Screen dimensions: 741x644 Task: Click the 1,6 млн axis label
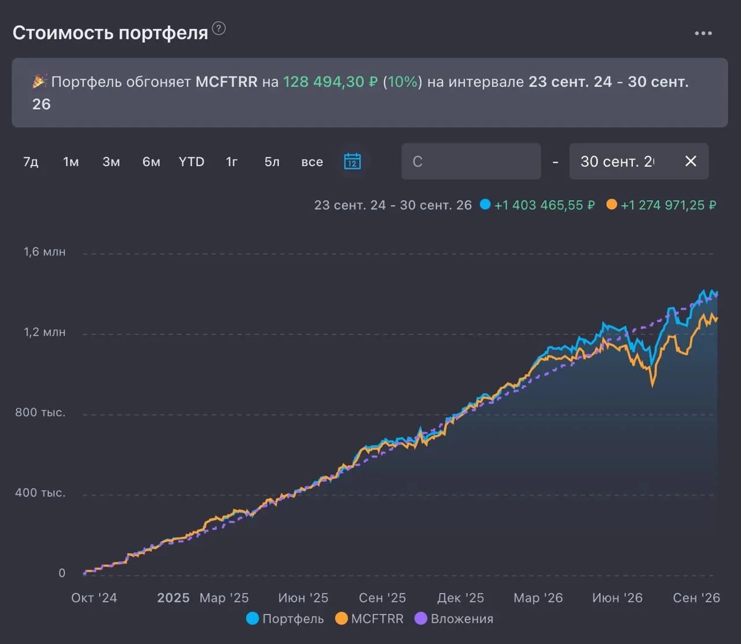(45, 252)
